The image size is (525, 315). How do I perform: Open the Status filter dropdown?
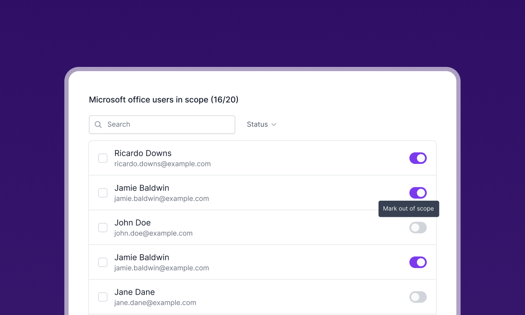click(x=261, y=124)
